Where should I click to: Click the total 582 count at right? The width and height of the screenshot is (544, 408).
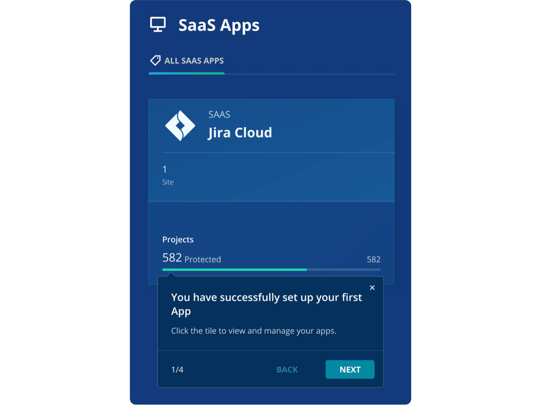click(x=374, y=259)
